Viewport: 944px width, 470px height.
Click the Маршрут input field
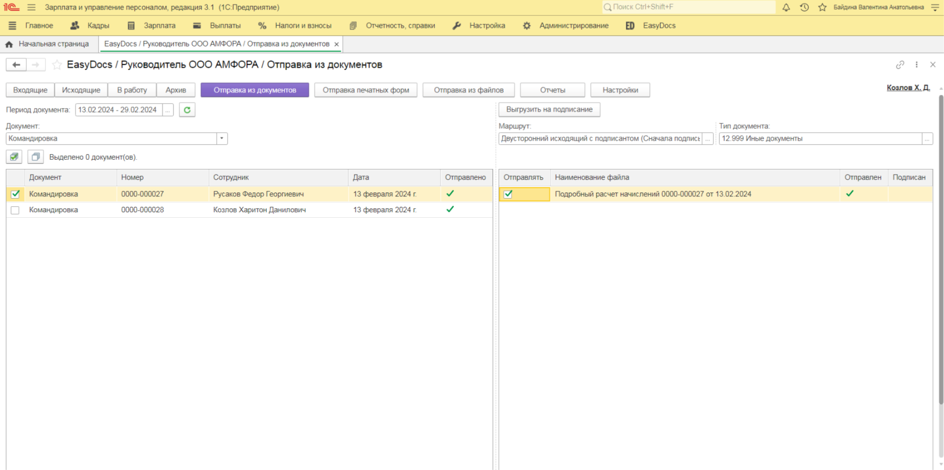tap(601, 138)
